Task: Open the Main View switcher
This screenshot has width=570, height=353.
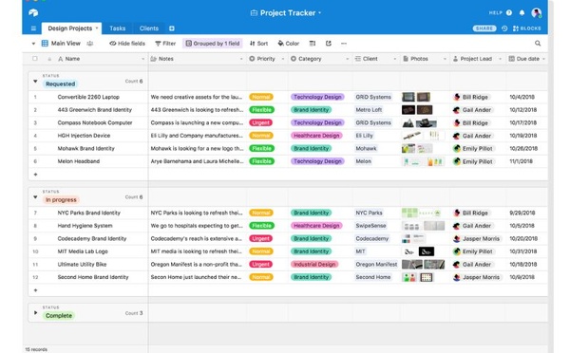Action: pyautogui.click(x=61, y=44)
